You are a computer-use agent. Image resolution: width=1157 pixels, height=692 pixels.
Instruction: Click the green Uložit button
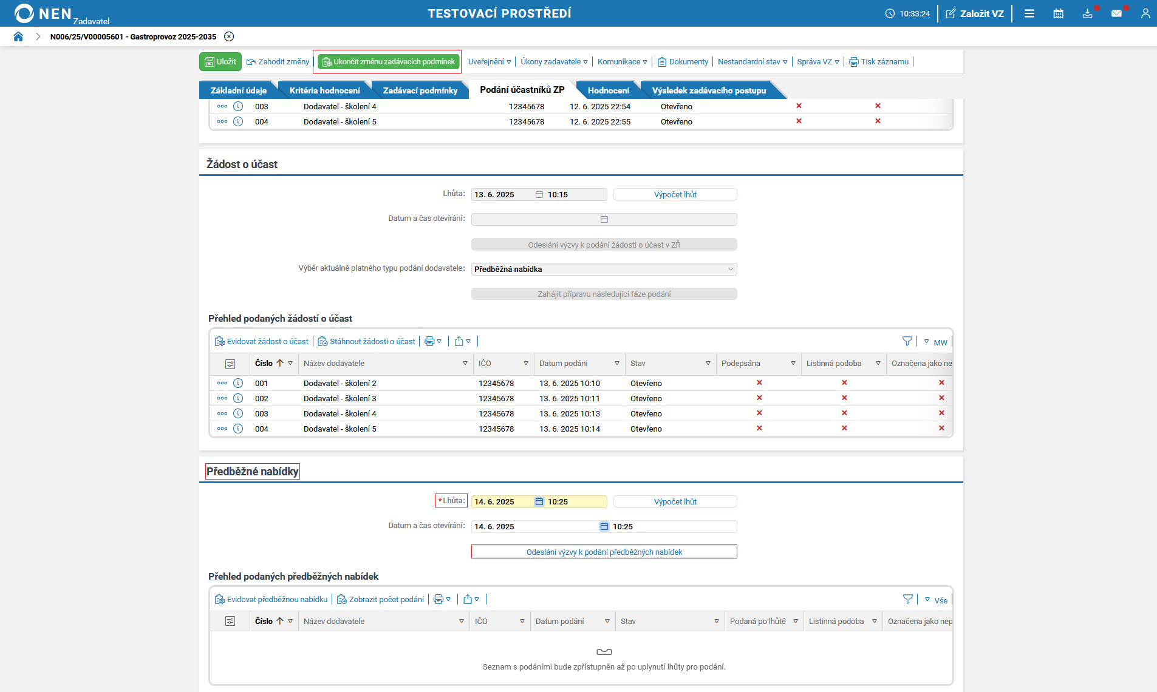tap(220, 61)
